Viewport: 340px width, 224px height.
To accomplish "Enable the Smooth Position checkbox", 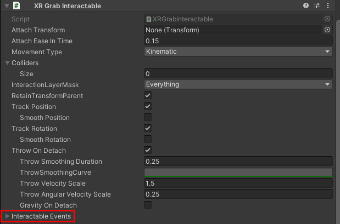I will click(148, 117).
